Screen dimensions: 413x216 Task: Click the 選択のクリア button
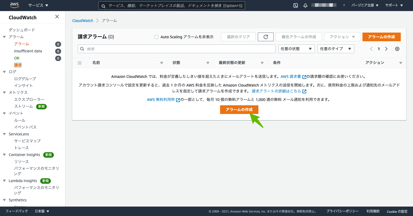click(238, 37)
